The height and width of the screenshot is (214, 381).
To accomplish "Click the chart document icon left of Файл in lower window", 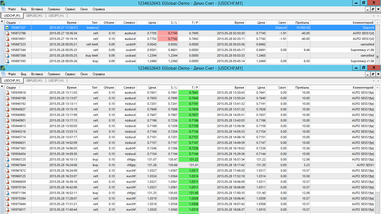I will point(3,74).
